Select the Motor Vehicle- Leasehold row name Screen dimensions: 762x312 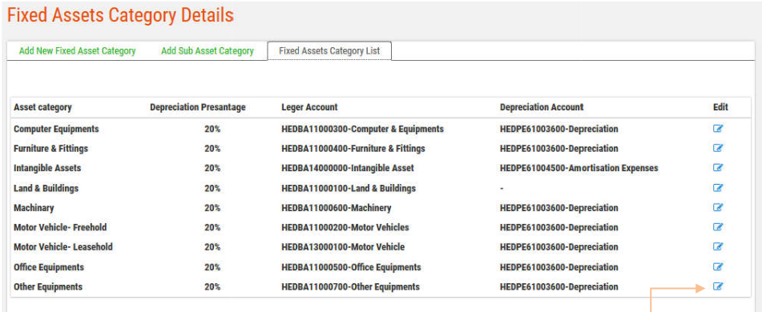[x=63, y=247]
